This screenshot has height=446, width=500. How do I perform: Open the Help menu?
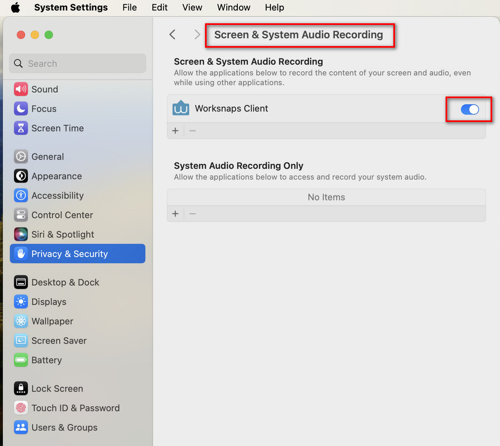coord(274,7)
